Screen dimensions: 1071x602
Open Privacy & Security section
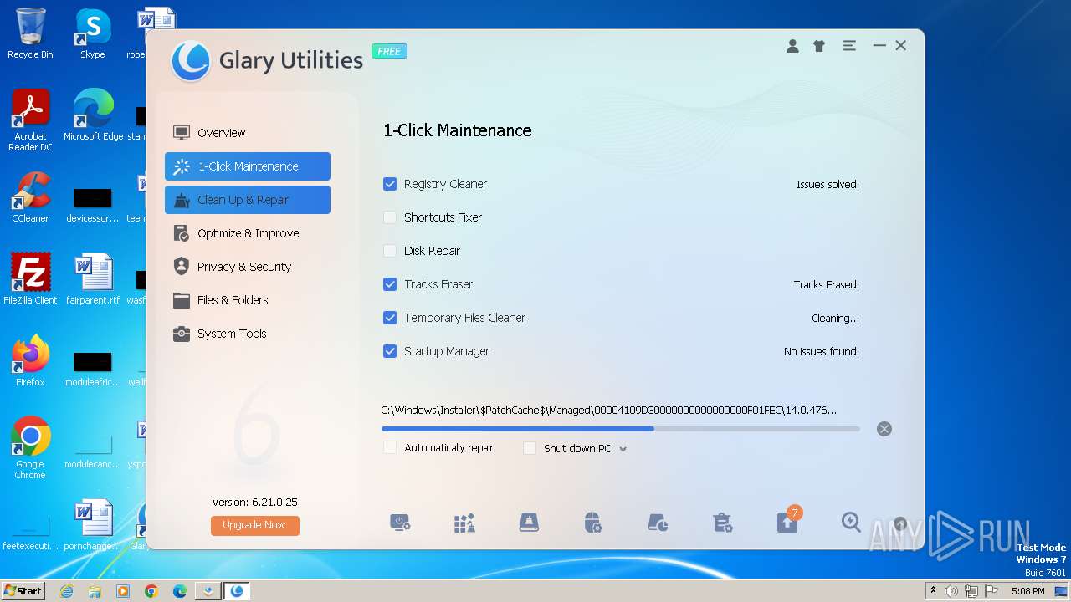[x=248, y=267]
